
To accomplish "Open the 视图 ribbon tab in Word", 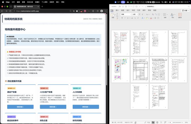I will click(x=155, y=10).
